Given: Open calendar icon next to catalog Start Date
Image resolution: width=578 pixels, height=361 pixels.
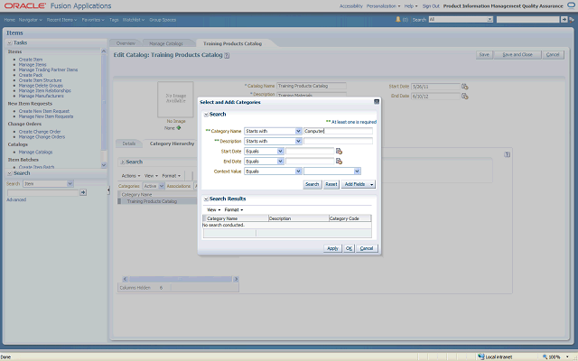Looking at the screenshot, I should [x=465, y=87].
